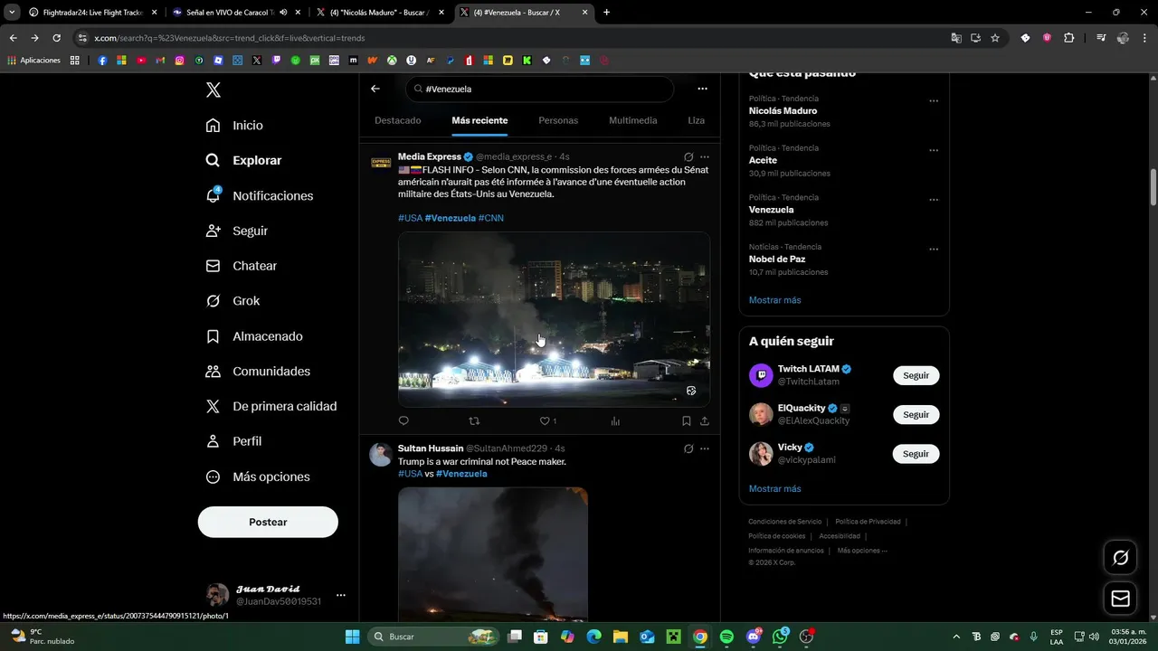Open the Multimedia tab

[x=633, y=120]
